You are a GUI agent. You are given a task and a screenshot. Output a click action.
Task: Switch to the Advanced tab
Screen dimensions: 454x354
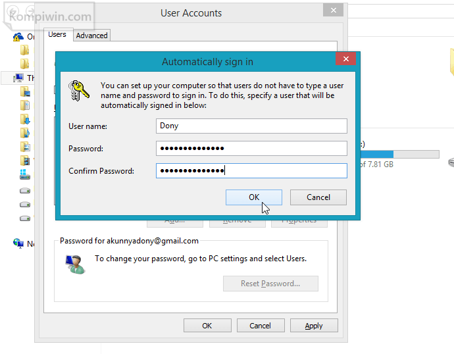(x=91, y=36)
